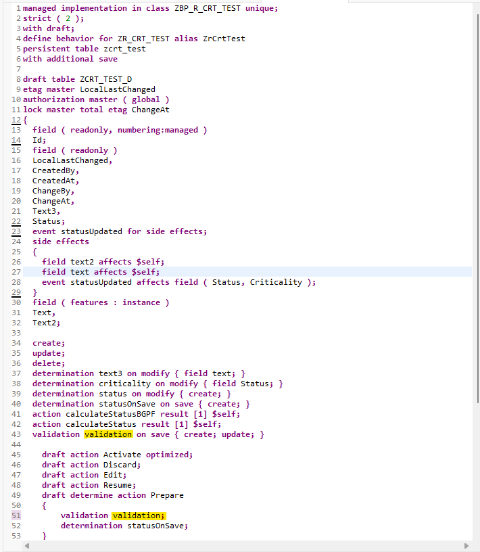Click highlighted 'validation' on line 43
Viewport: 480px width, 552px height.
[108, 434]
